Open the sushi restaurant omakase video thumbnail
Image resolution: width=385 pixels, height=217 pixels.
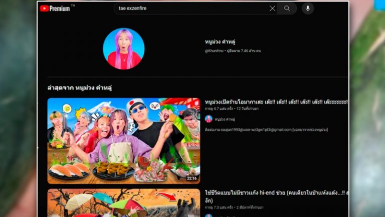pyautogui.click(x=123, y=141)
